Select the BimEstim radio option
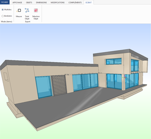Viewport: 151px width, 139px height. pos(3,16)
